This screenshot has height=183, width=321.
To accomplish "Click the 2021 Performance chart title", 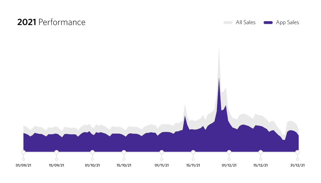I will pos(51,22).
